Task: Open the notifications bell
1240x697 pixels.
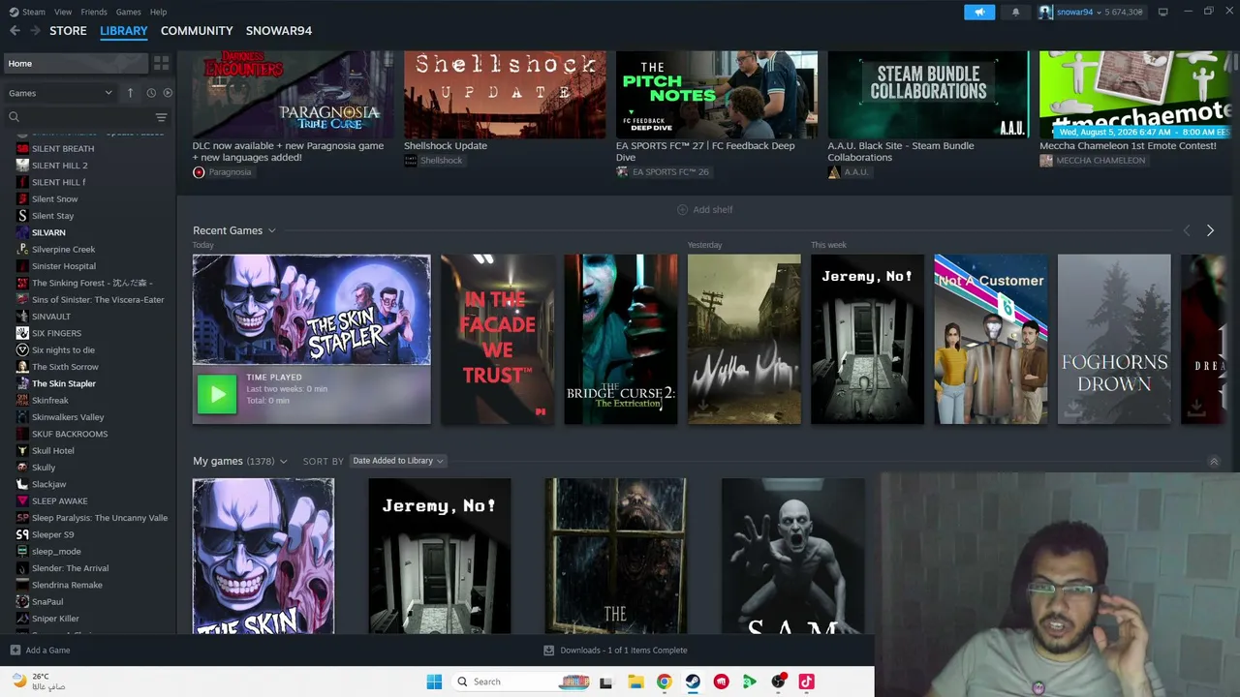Action: 1015,12
